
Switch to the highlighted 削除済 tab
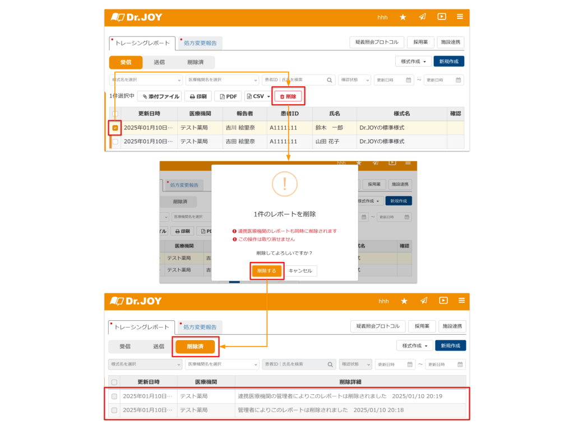[195, 347]
